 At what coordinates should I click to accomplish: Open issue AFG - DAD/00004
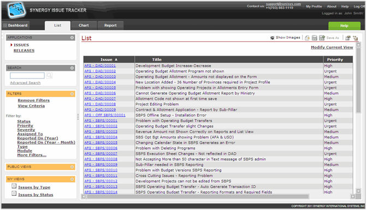[x=100, y=82]
